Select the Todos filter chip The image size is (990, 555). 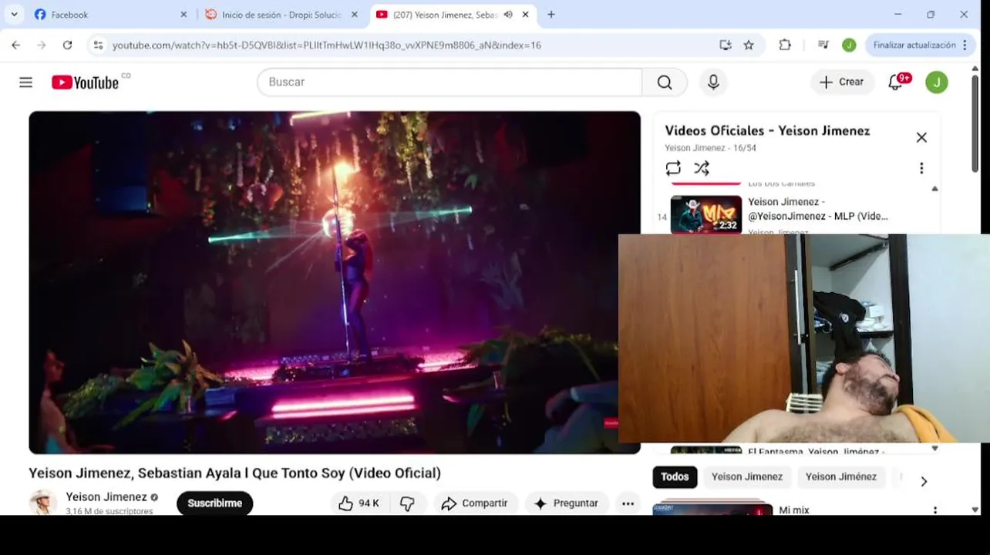coord(675,477)
